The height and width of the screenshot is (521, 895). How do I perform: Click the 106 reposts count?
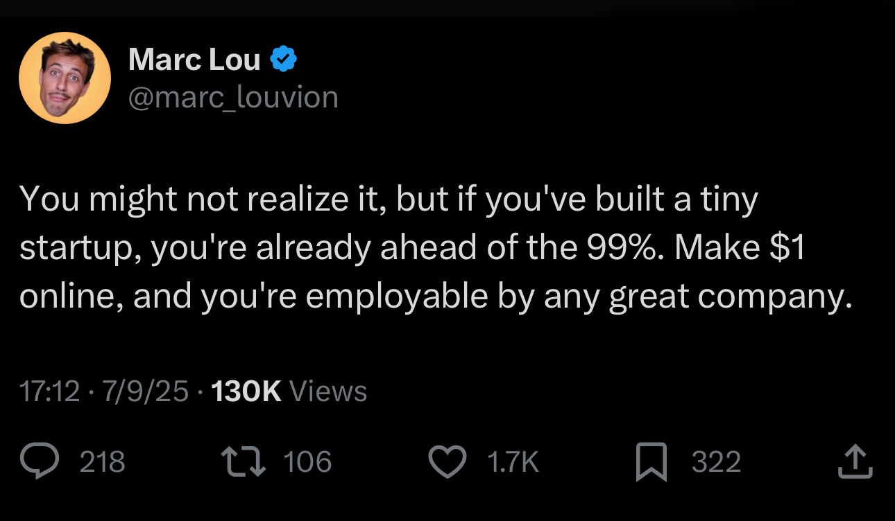coord(308,462)
